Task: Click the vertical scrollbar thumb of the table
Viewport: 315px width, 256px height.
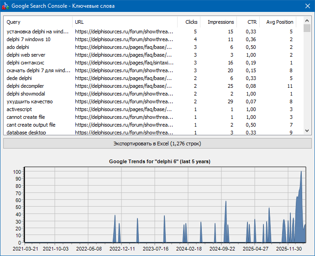Action: click(307, 28)
